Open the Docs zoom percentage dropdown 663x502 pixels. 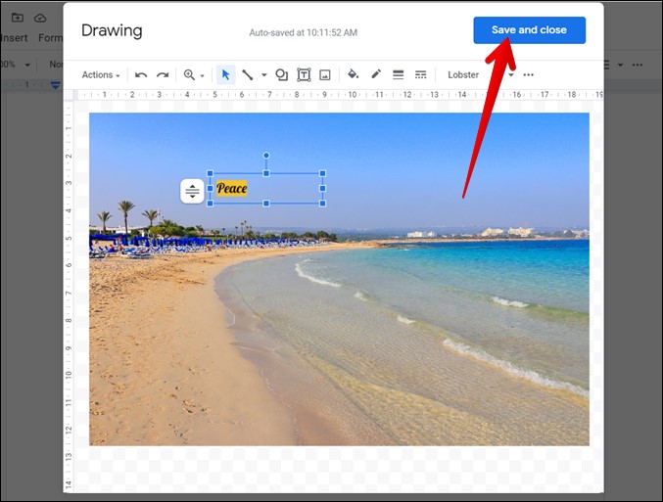coord(16,65)
